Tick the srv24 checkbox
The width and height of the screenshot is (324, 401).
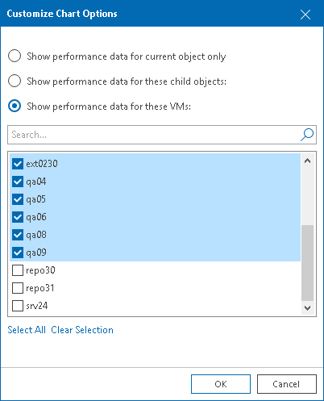(18, 306)
